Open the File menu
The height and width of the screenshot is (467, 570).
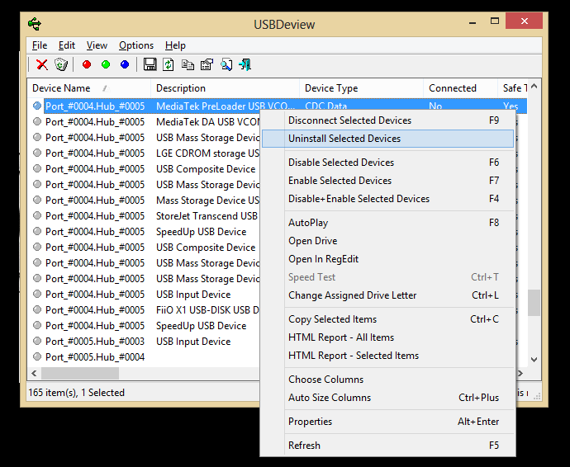point(40,45)
